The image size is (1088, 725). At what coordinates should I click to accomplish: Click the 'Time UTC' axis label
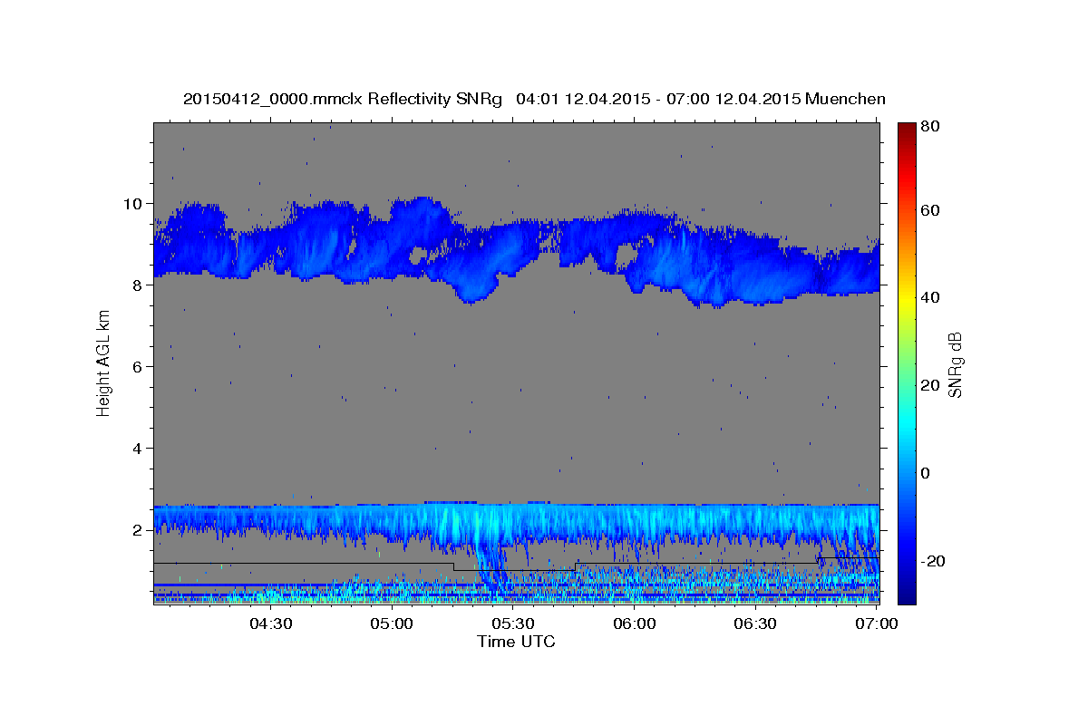(516, 641)
